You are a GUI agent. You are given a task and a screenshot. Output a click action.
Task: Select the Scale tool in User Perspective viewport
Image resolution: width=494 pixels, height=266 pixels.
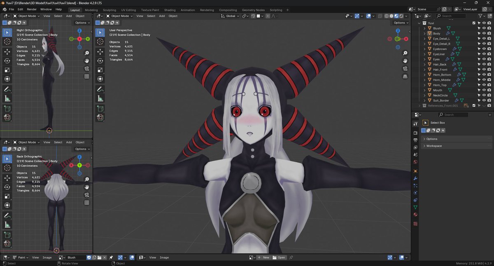100,70
